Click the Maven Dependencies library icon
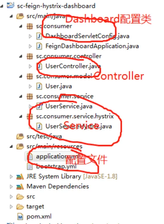The height and width of the screenshot is (224, 164). pyautogui.click(x=20, y=187)
